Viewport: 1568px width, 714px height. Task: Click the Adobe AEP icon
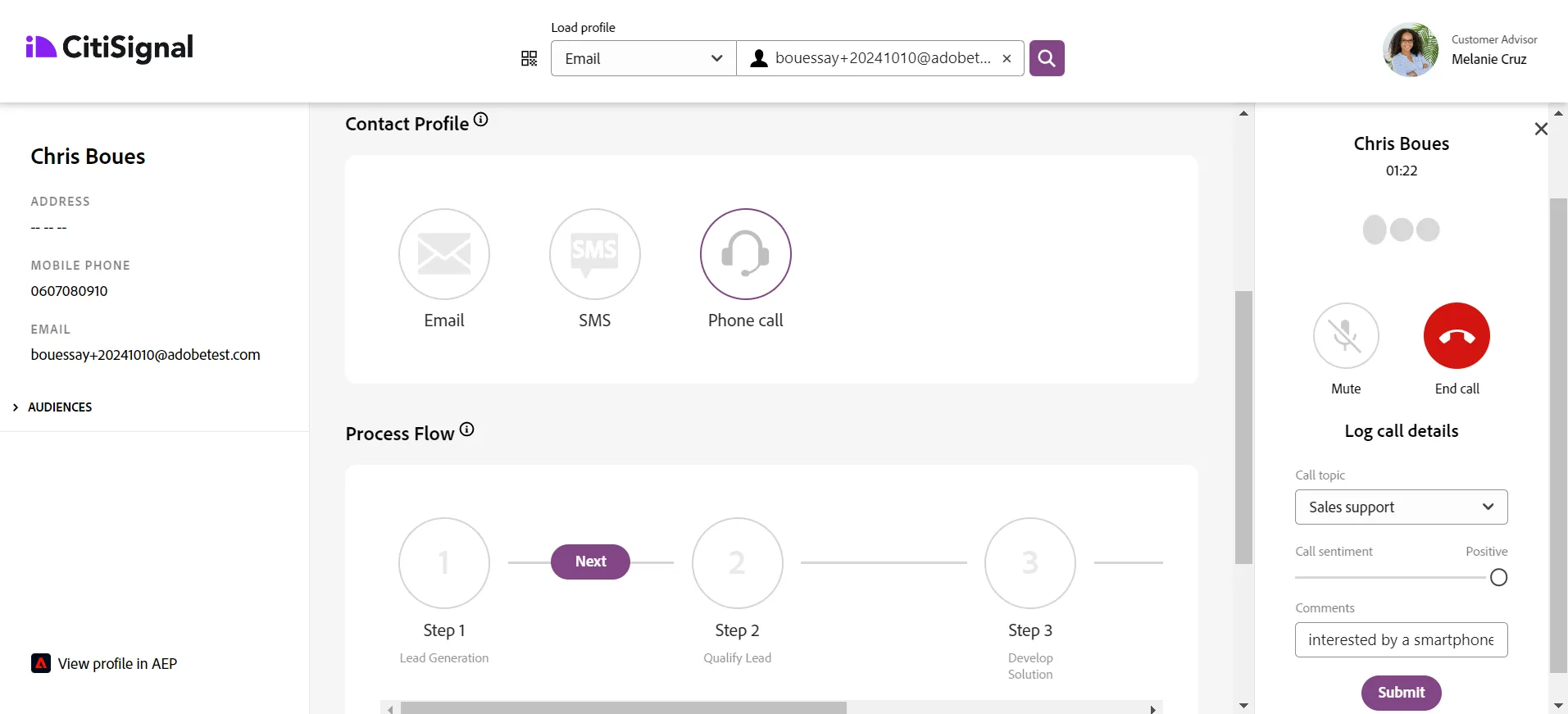point(41,663)
